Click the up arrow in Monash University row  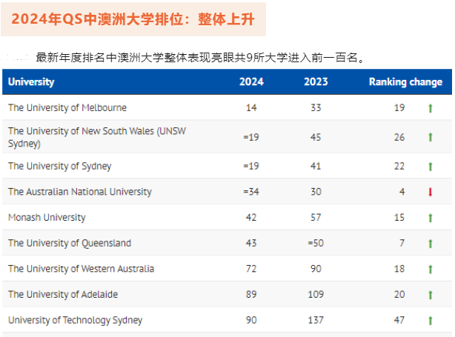click(x=431, y=218)
